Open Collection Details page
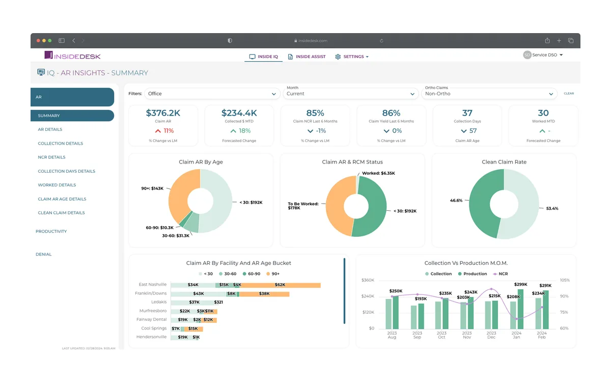Screen dimensions: 611x382 61,144
